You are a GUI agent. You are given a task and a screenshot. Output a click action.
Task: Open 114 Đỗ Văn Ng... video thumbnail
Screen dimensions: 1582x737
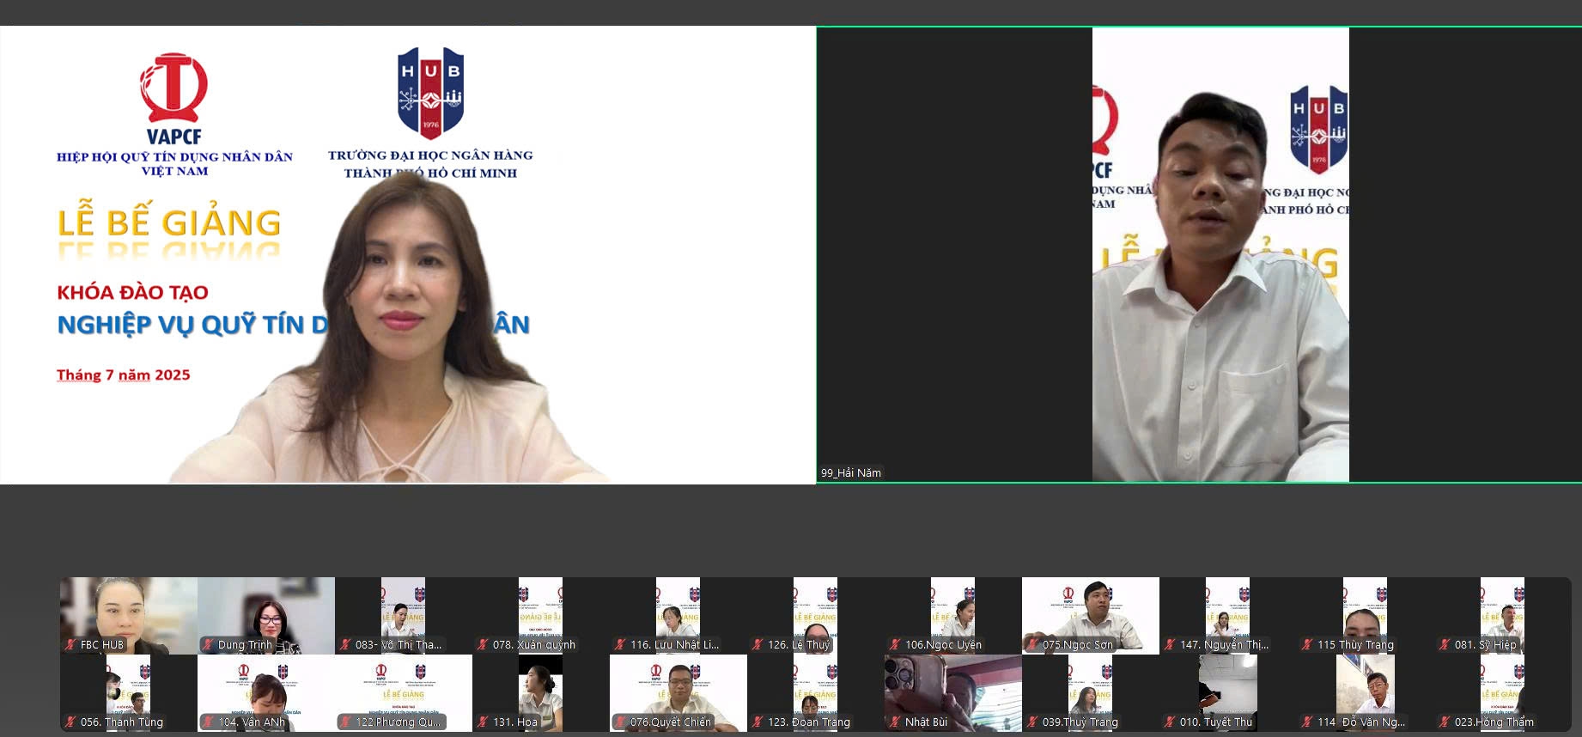1366,693
